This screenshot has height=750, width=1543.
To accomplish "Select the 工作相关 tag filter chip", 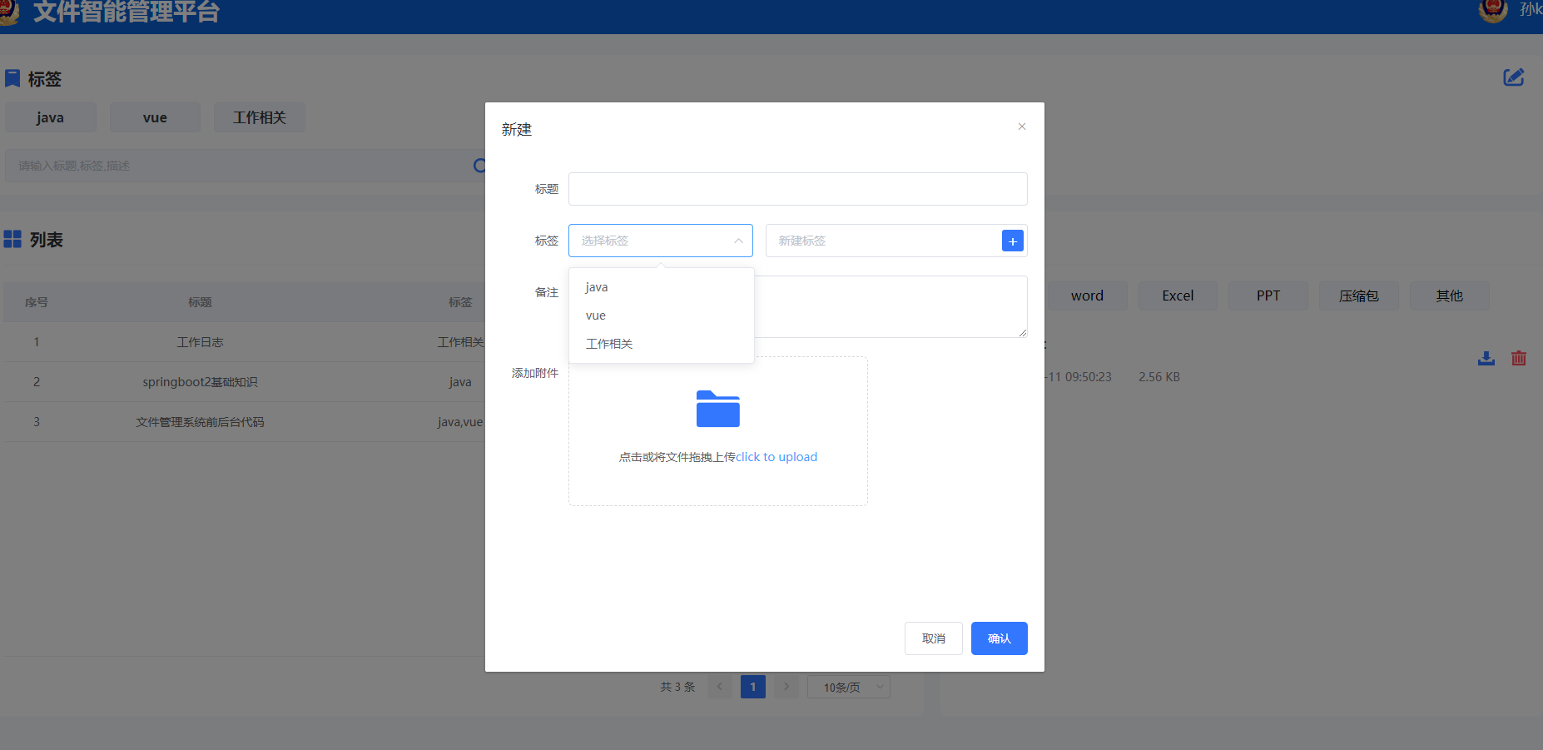I will (x=260, y=117).
